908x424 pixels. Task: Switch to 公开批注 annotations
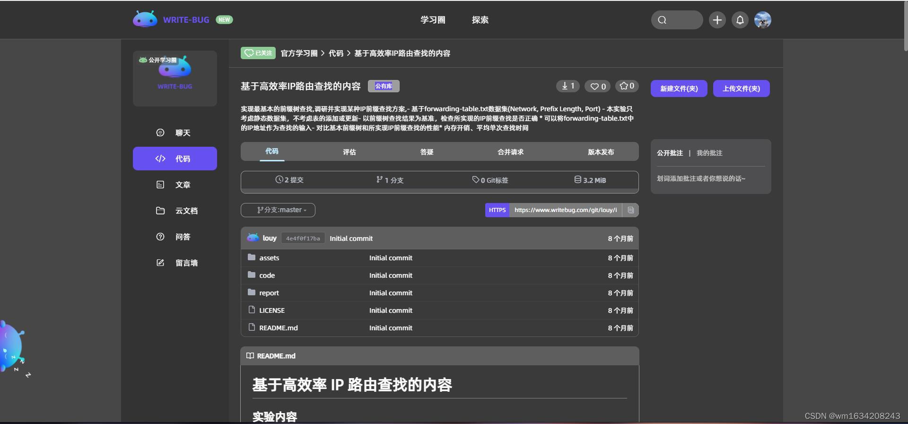670,153
